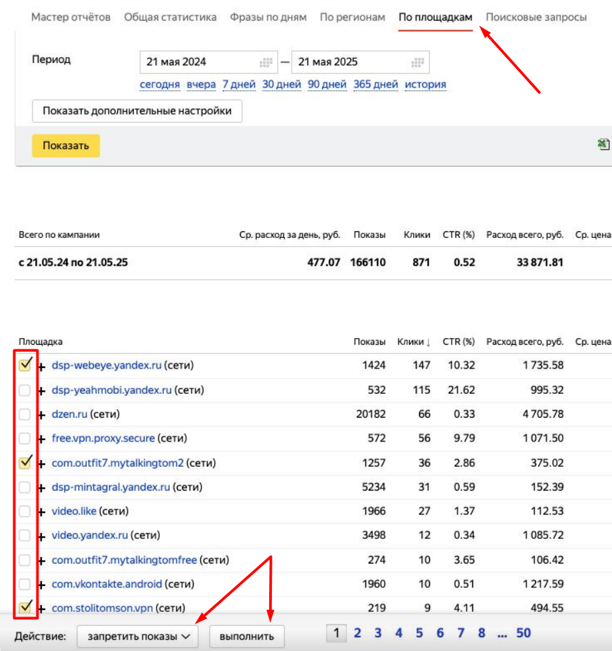Switch to Поисковые запросы tab
Image resolution: width=612 pixels, height=651 pixels.
coord(536,17)
